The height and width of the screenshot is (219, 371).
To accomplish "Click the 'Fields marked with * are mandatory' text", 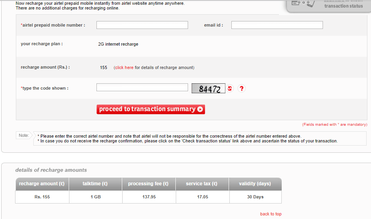I will 334,125.
